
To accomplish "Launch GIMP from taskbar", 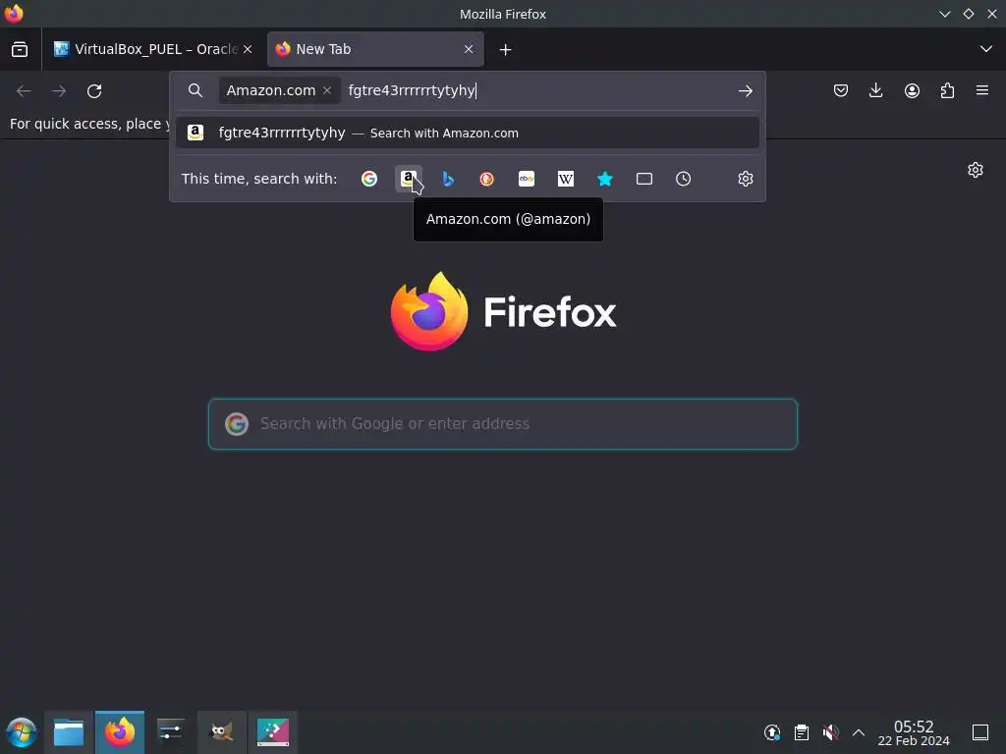I will [x=222, y=732].
